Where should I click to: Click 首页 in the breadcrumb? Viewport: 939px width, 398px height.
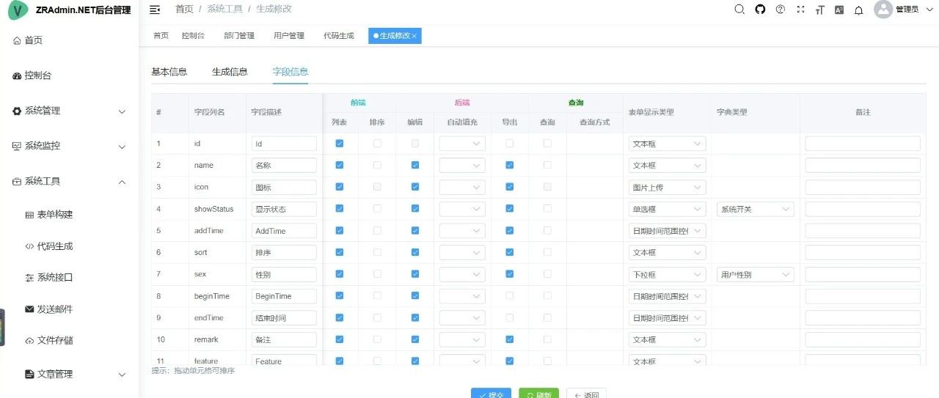pyautogui.click(x=185, y=10)
